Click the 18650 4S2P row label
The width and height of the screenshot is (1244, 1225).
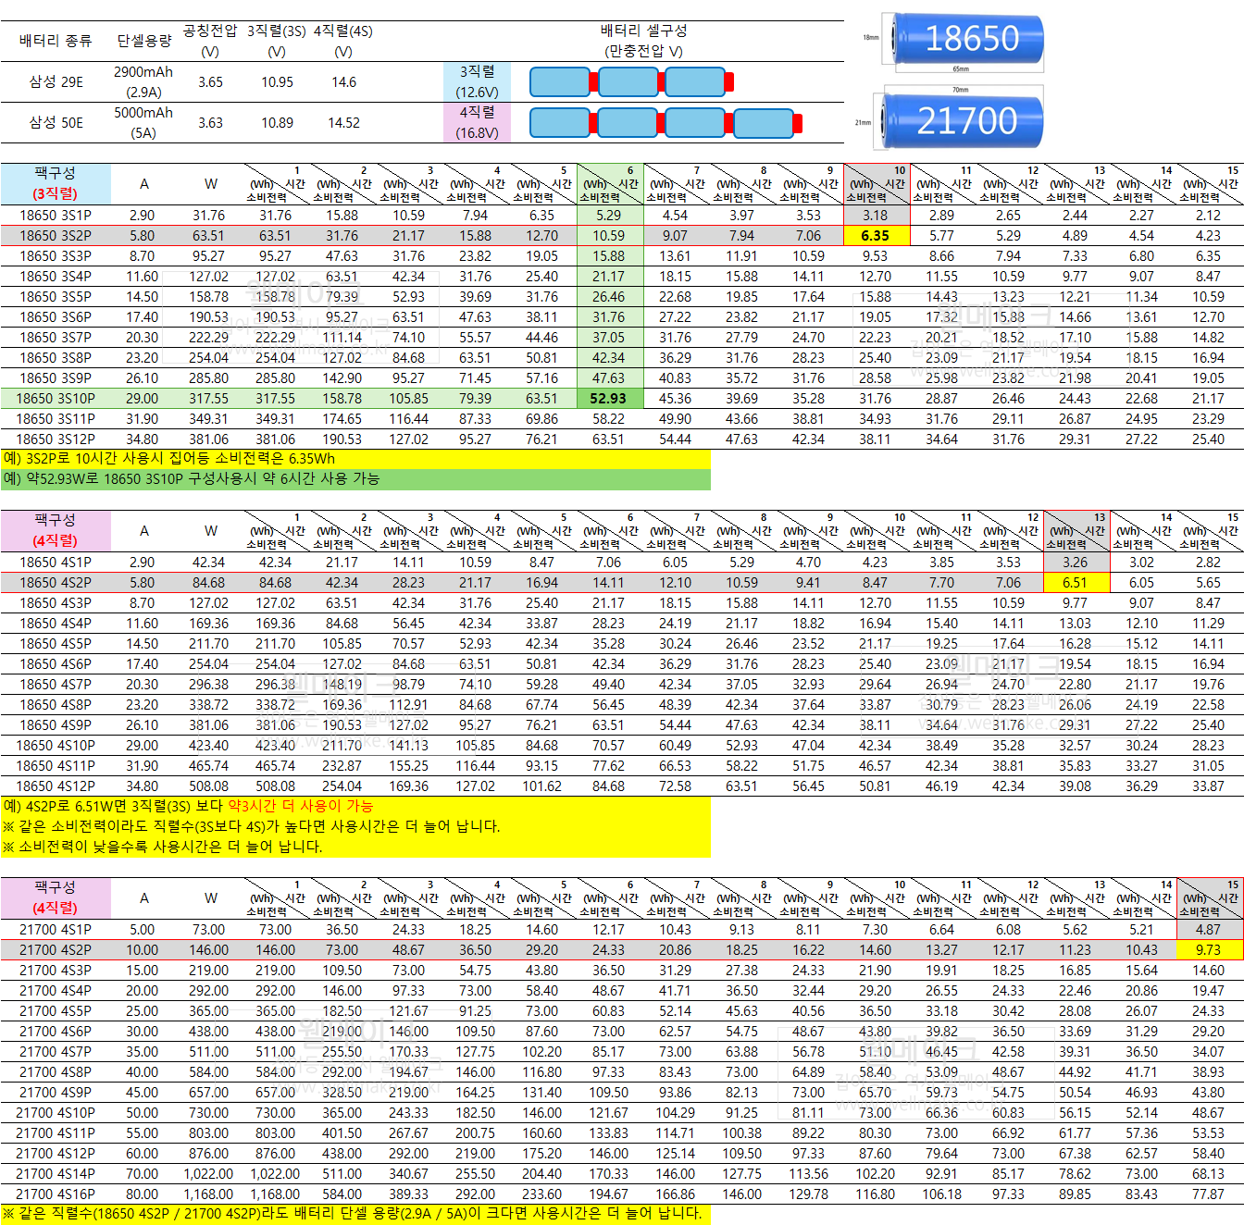tap(56, 583)
